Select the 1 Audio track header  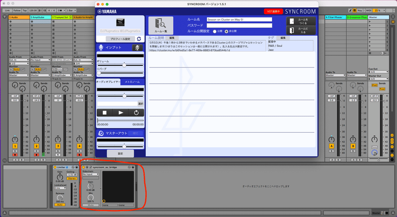19,17
